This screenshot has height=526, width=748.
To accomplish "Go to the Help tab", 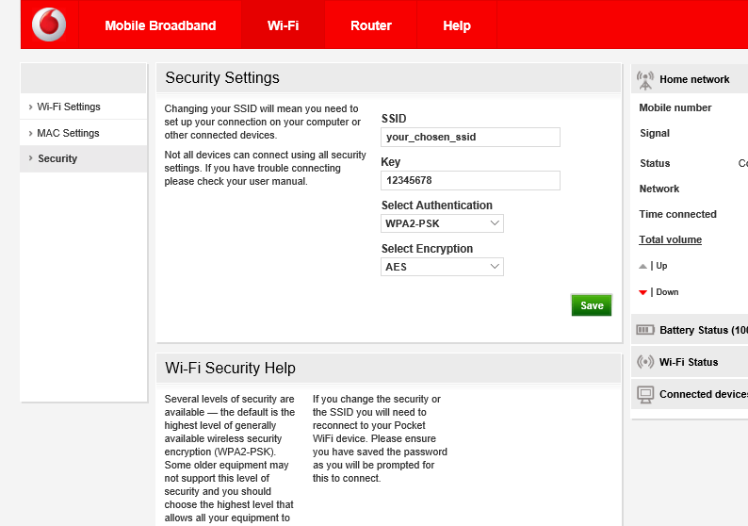I will (x=457, y=25).
